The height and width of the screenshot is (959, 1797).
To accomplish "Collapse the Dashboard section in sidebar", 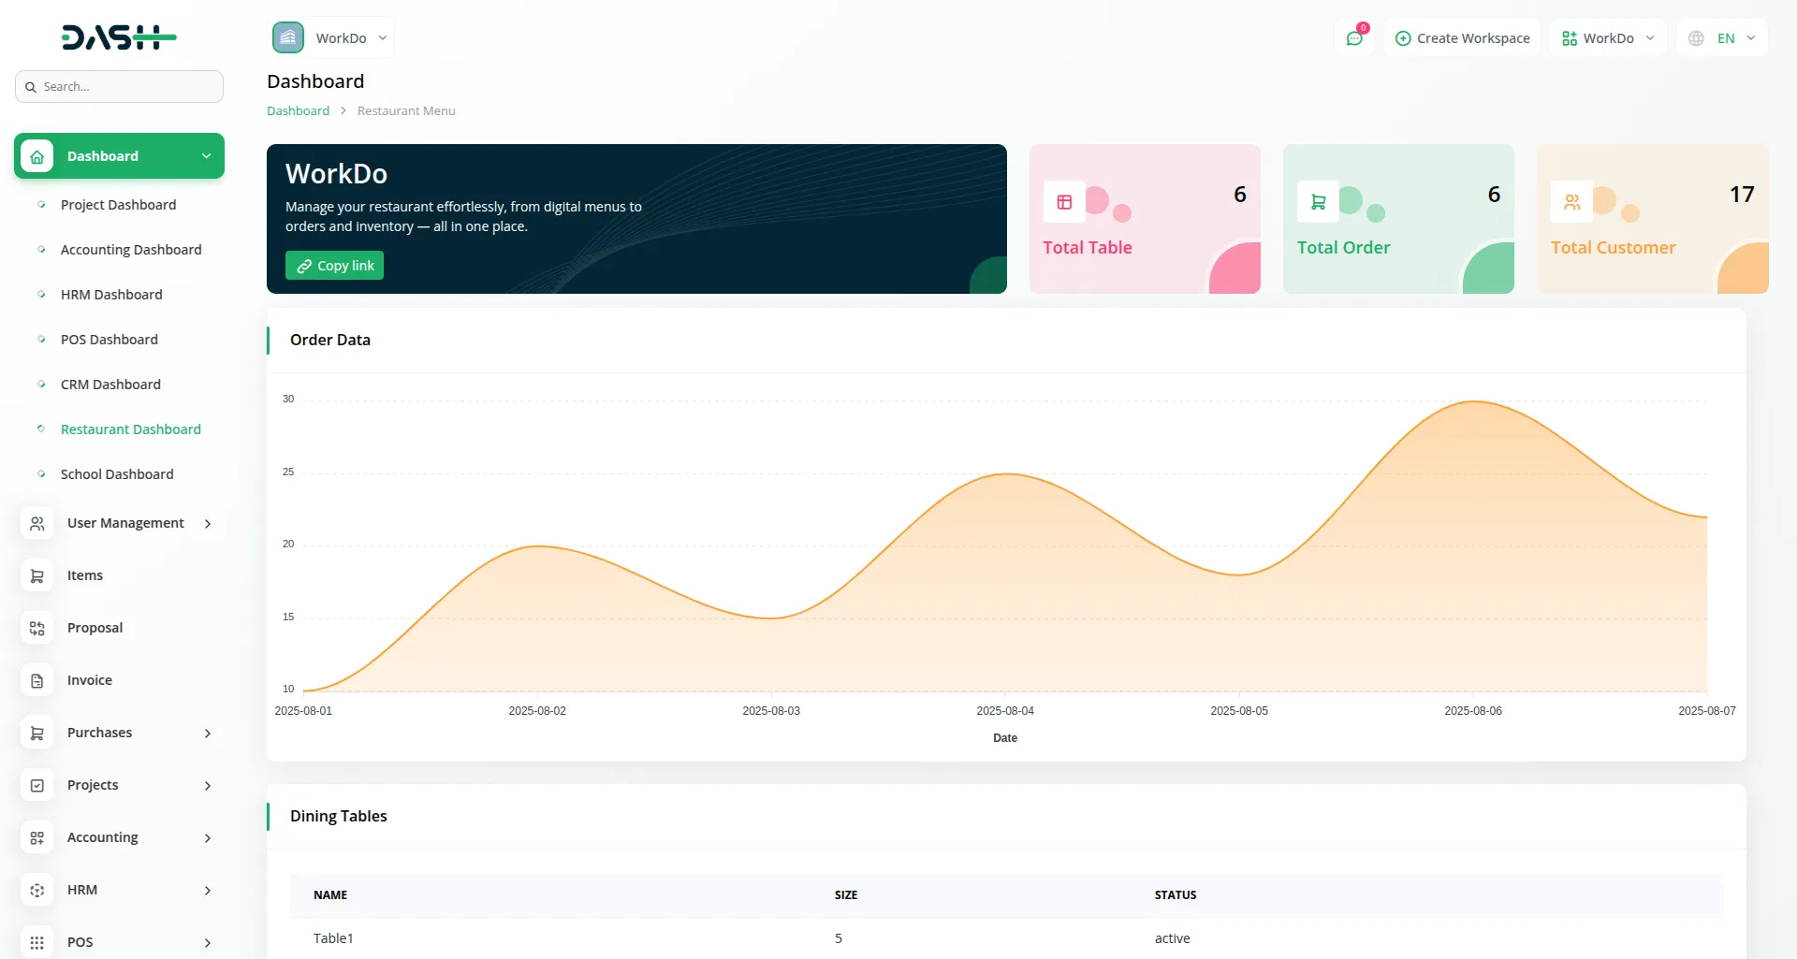I will (x=205, y=155).
